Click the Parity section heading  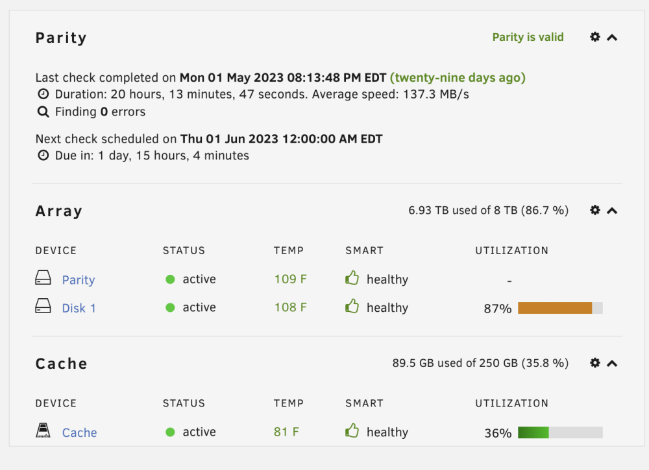61,38
